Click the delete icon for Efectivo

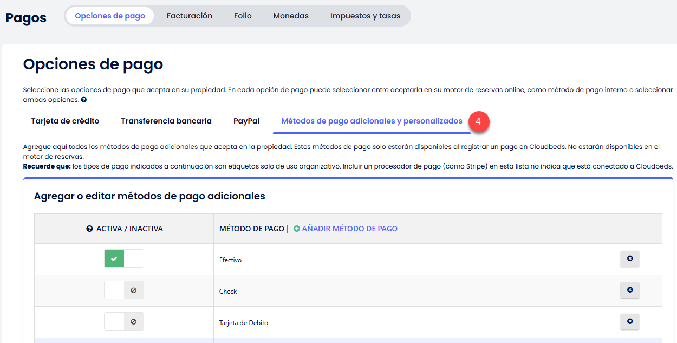(629, 259)
